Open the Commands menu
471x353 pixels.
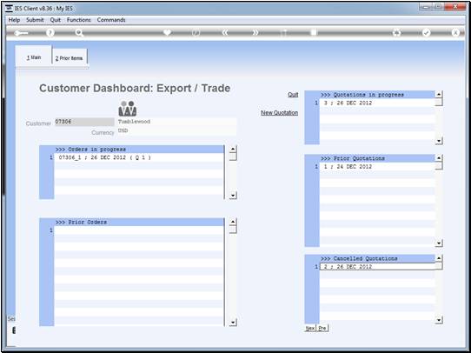click(x=111, y=20)
